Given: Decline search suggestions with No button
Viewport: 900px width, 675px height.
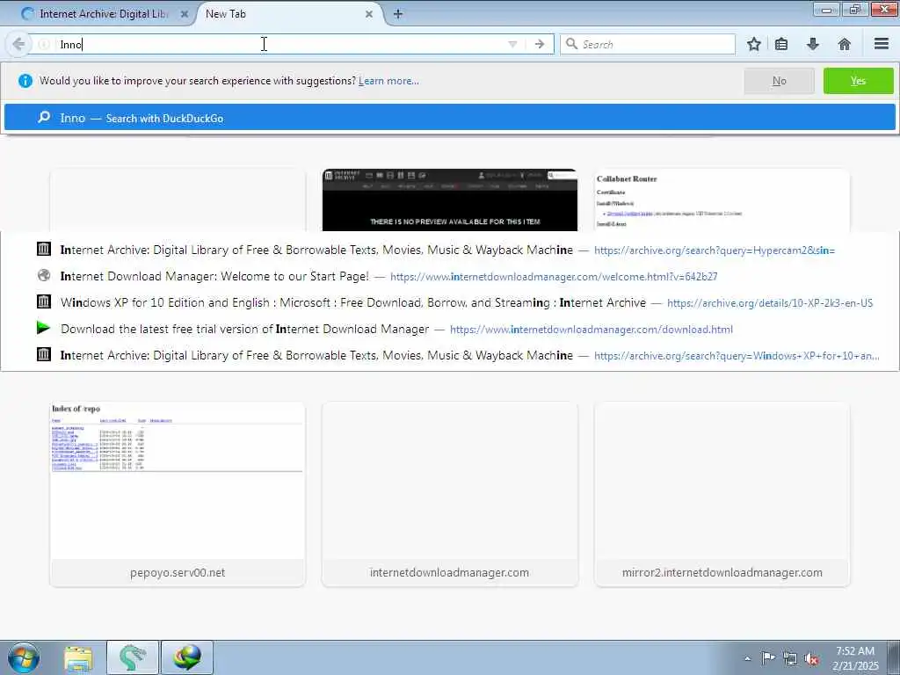Looking at the screenshot, I should 779,81.
